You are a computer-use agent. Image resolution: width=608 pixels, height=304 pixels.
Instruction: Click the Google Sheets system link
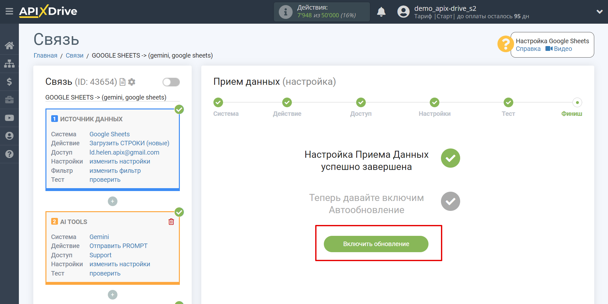click(109, 134)
